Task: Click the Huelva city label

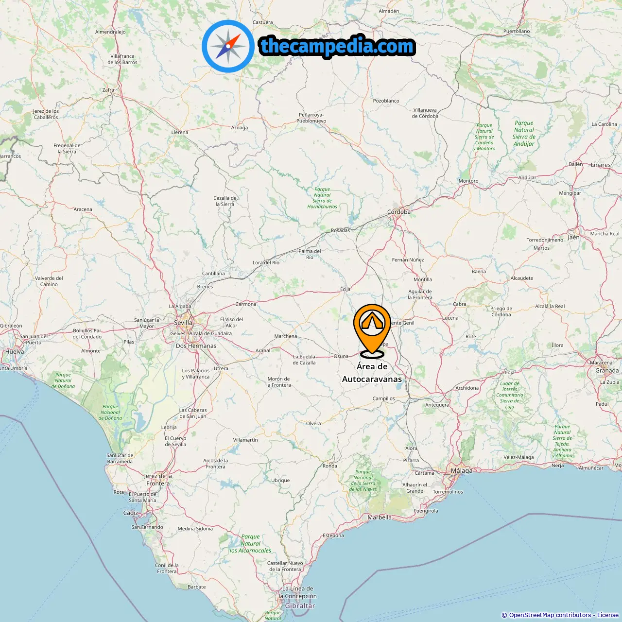Action: coord(15,352)
